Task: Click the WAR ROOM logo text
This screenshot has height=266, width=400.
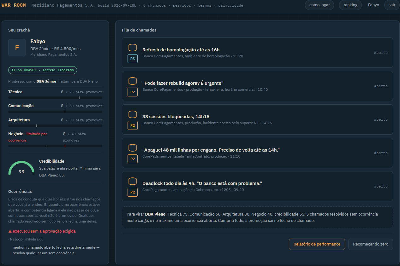Action: (x=14, y=5)
